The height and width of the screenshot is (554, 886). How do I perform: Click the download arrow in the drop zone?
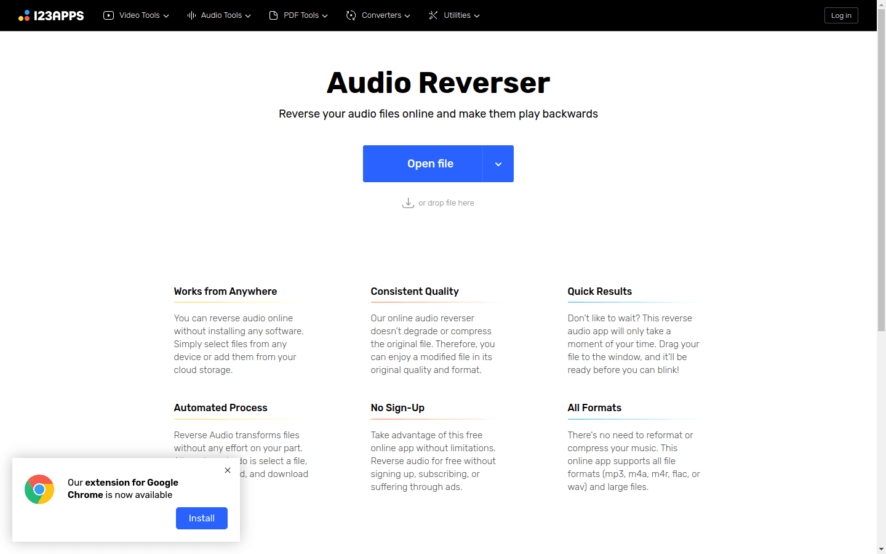tap(408, 203)
